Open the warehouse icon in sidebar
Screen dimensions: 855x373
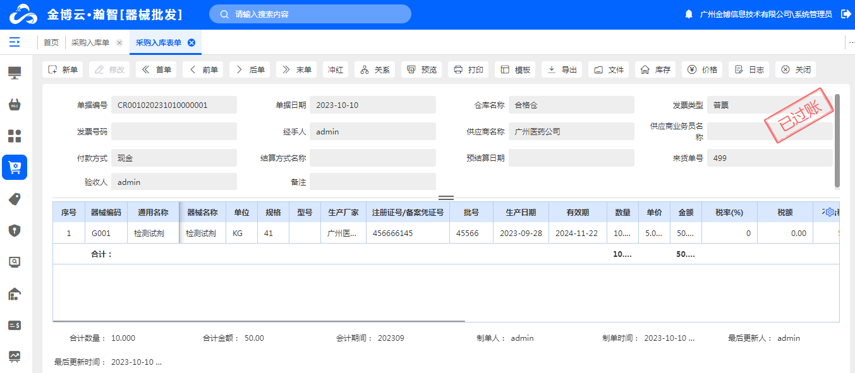click(15, 294)
